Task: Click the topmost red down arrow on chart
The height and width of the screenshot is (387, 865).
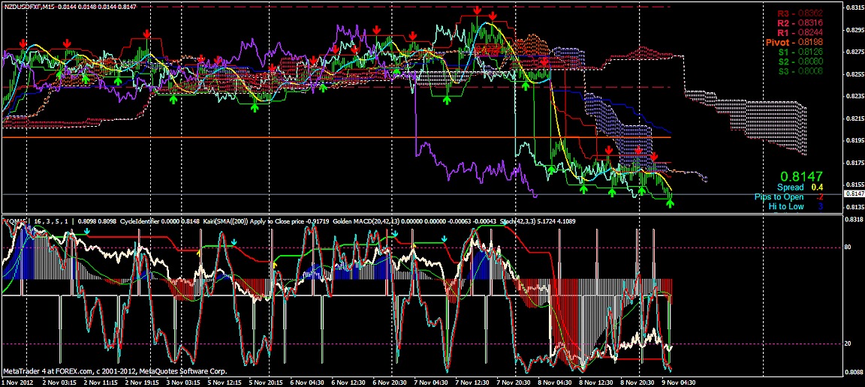Action: (x=478, y=10)
